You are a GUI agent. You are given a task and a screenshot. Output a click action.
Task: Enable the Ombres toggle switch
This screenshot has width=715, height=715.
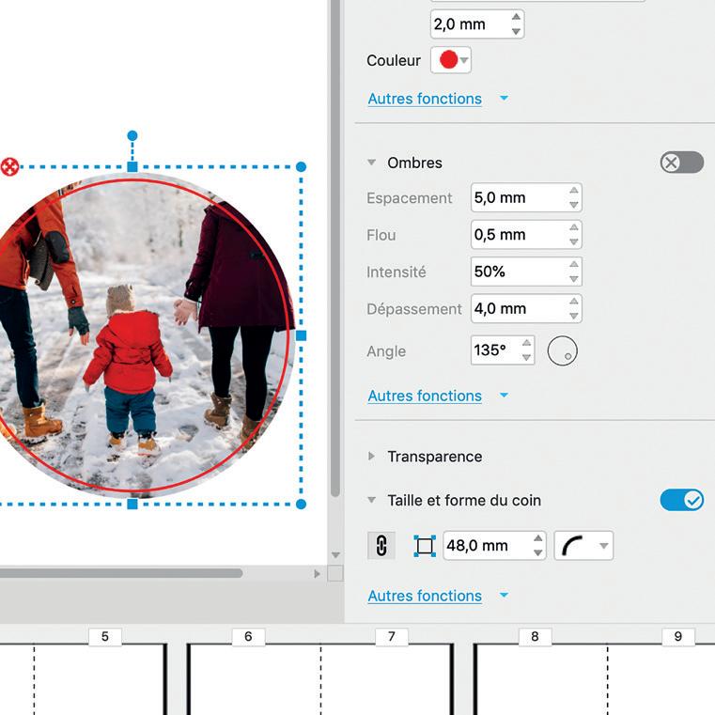click(x=682, y=163)
